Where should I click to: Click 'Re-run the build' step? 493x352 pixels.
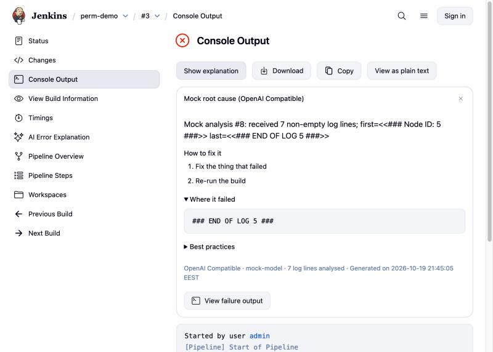pos(221,181)
